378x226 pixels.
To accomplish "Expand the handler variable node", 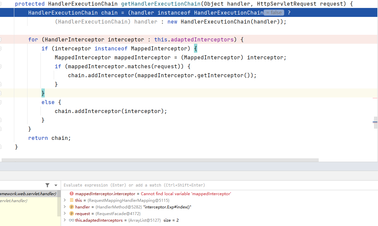I will tap(65, 207).
